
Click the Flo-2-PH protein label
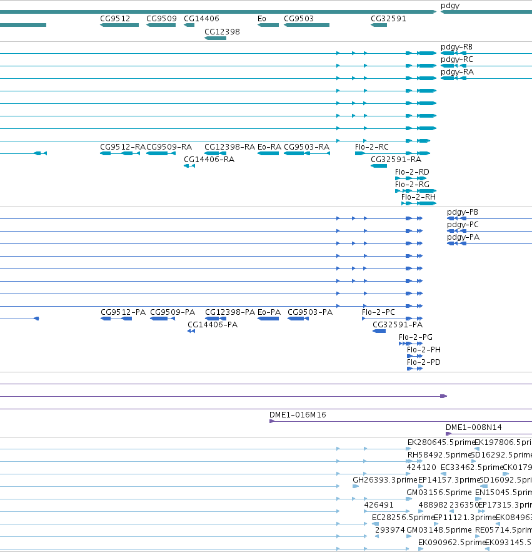(424, 350)
